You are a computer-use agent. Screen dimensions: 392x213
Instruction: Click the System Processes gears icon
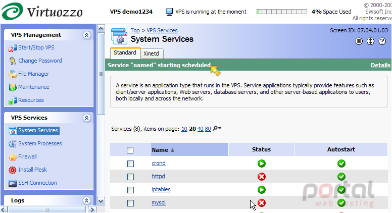[x=13, y=144]
